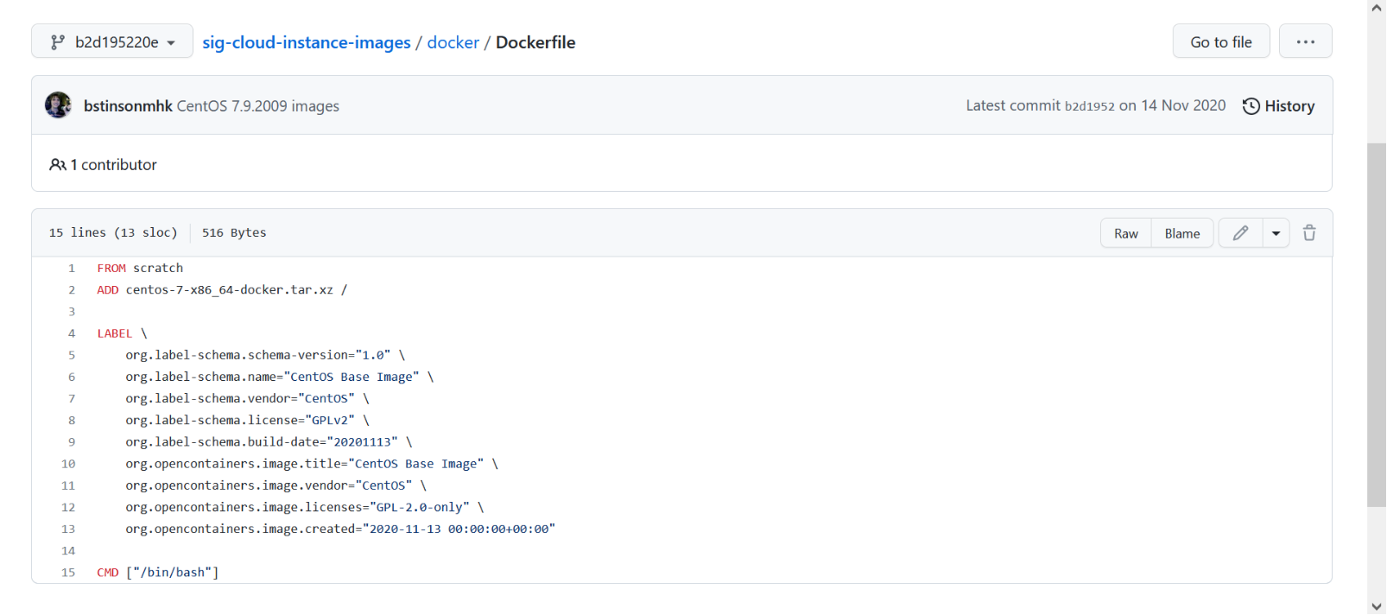Click the page vertical scrollbar thumb

1376,325
